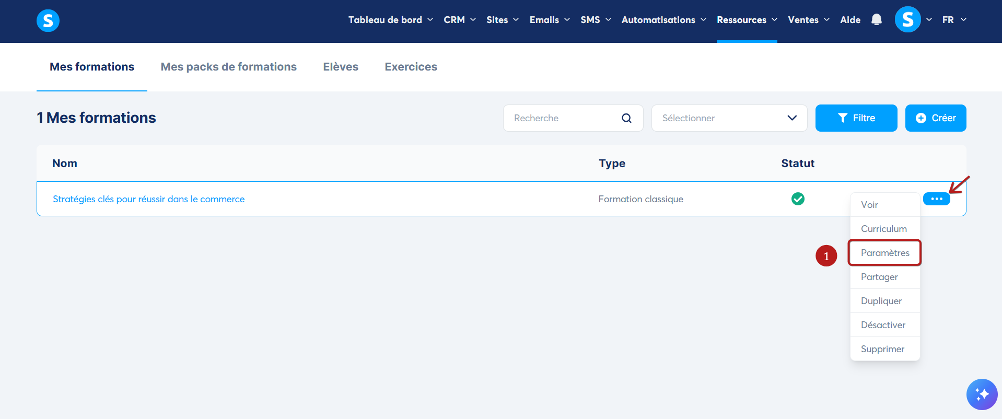Open the FR language selector
The width and height of the screenshot is (1002, 419).
pyautogui.click(x=954, y=20)
